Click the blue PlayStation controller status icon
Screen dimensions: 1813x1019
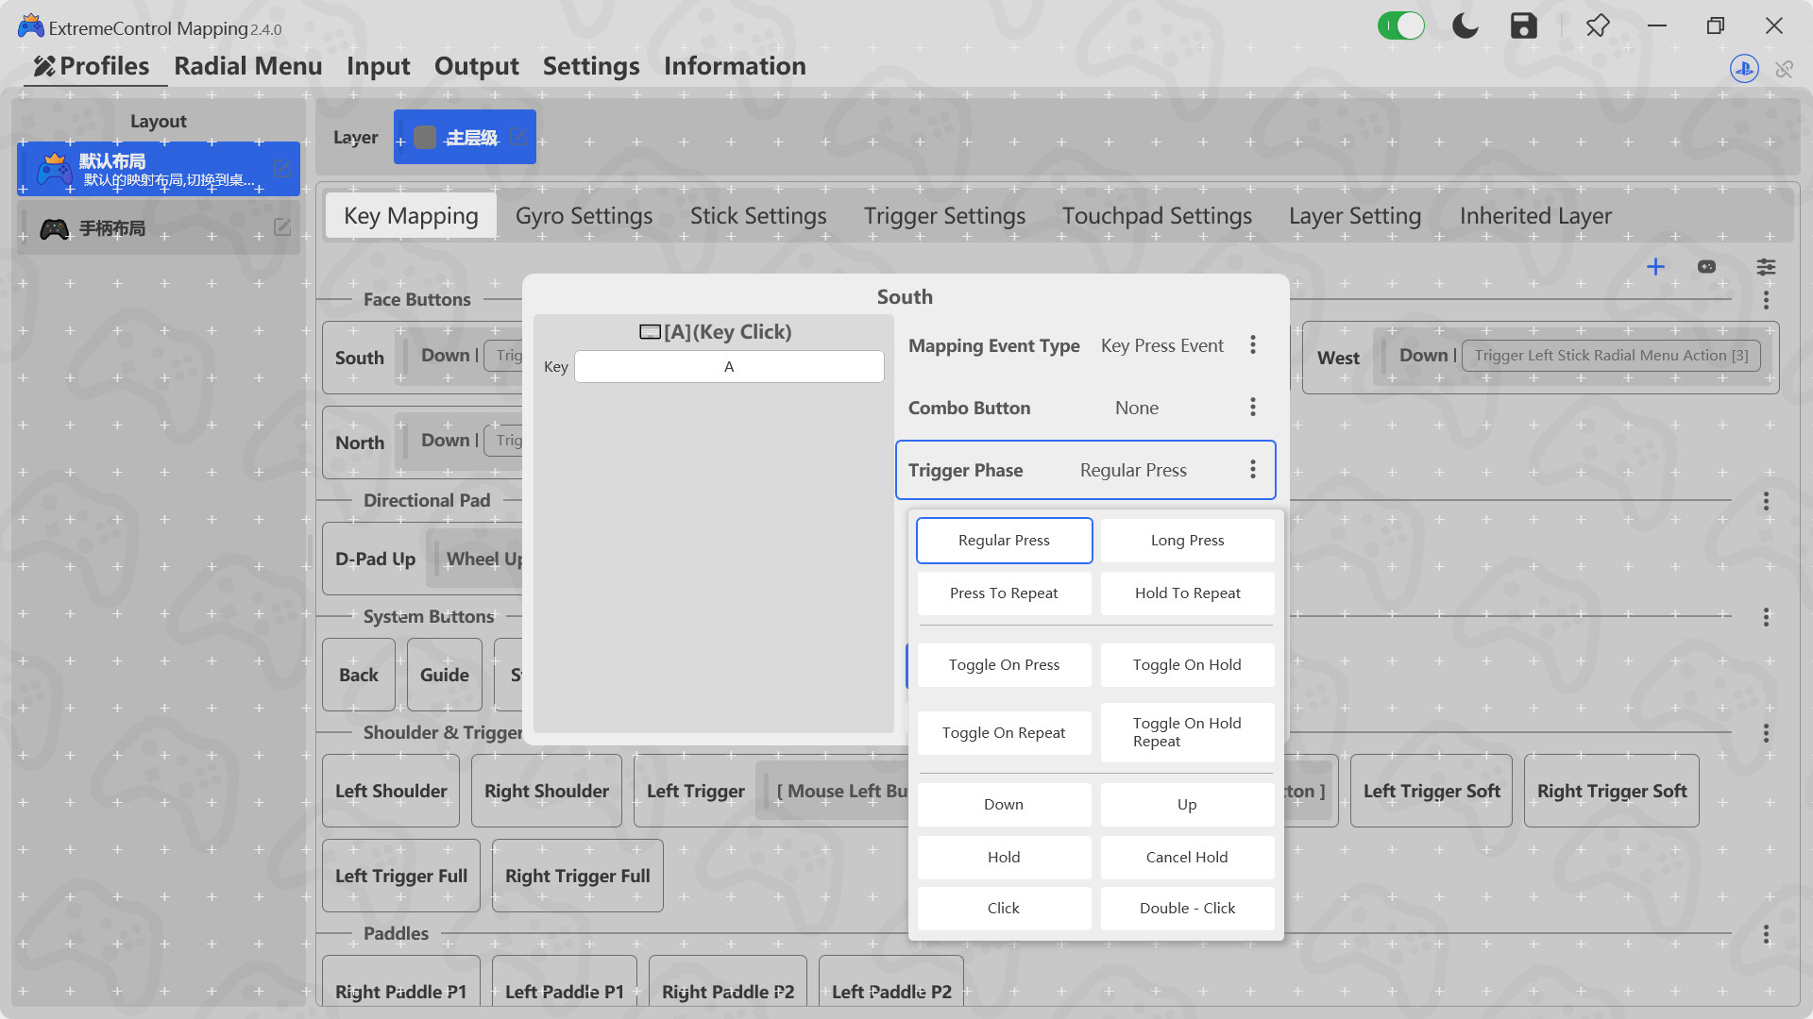click(1744, 69)
